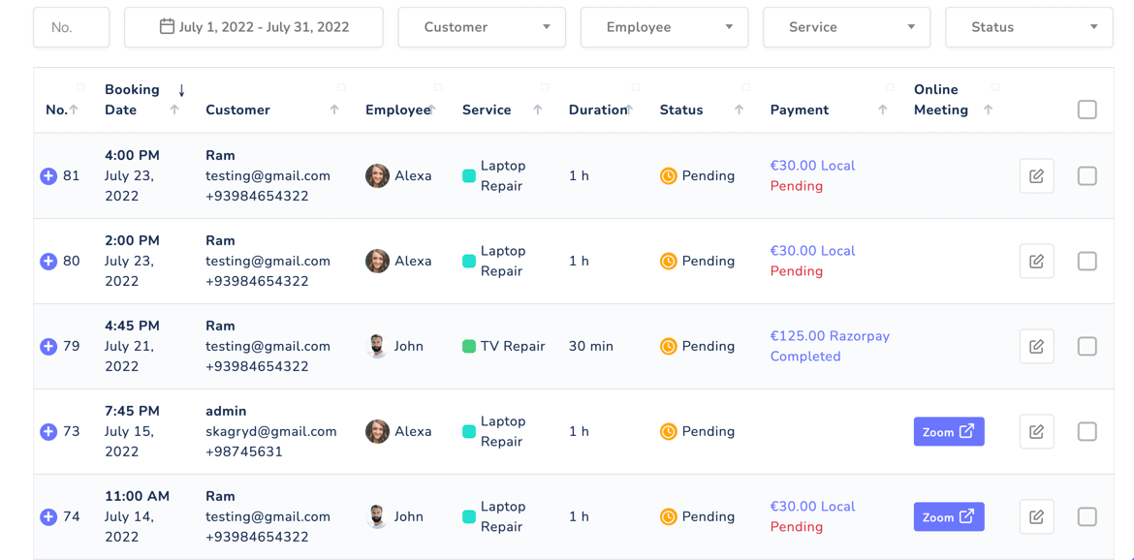Image resolution: width=1134 pixels, height=560 pixels.
Task: Click the teal Laptop Repair color swatch in booking 81
Action: point(469,176)
